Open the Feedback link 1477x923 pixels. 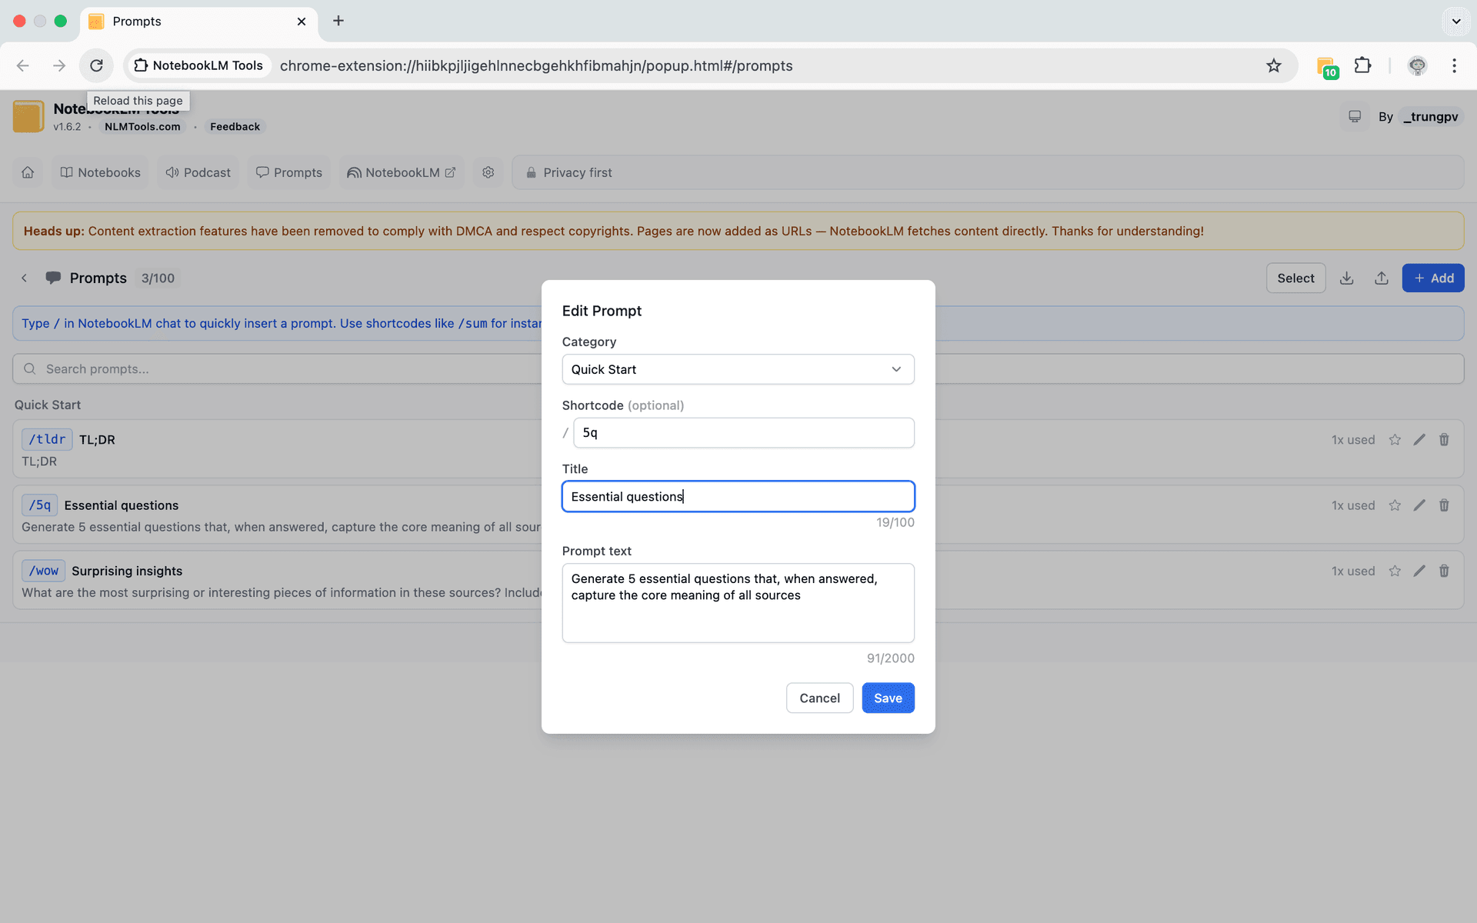pyautogui.click(x=235, y=126)
